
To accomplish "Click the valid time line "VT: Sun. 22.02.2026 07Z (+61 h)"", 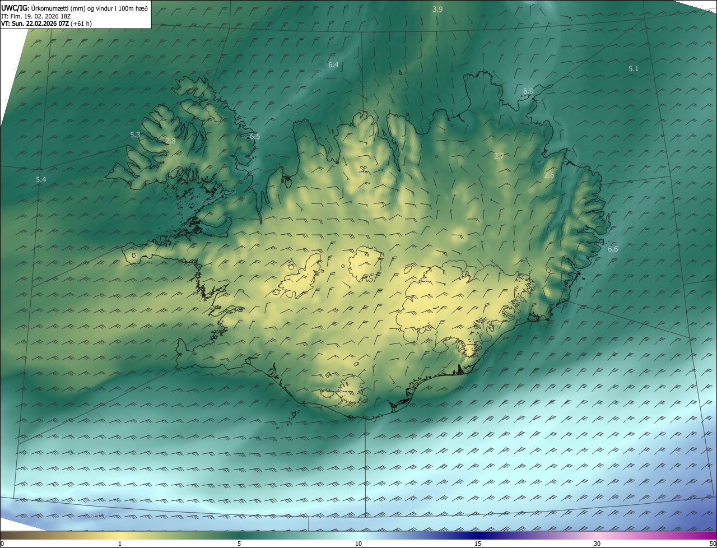I will click(x=46, y=24).
